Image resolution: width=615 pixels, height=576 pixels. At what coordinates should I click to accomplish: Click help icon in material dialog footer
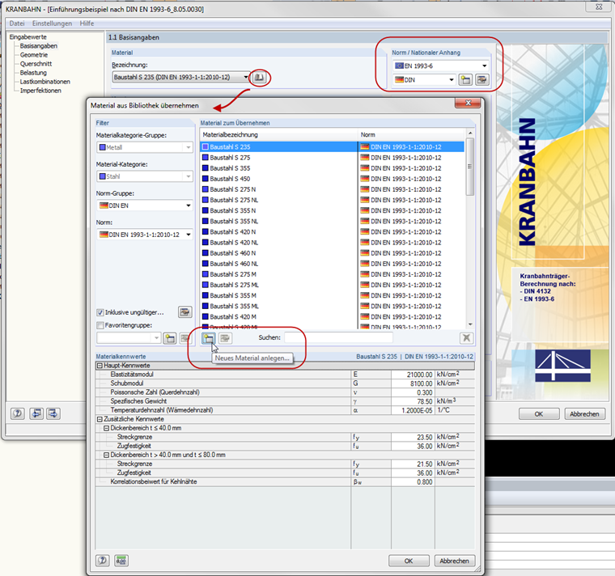pos(103,561)
